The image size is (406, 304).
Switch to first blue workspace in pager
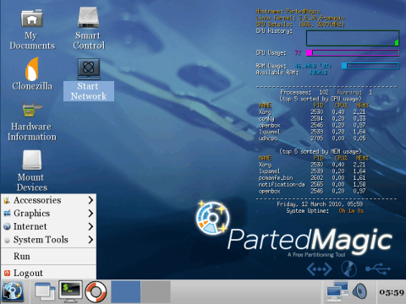(126, 291)
